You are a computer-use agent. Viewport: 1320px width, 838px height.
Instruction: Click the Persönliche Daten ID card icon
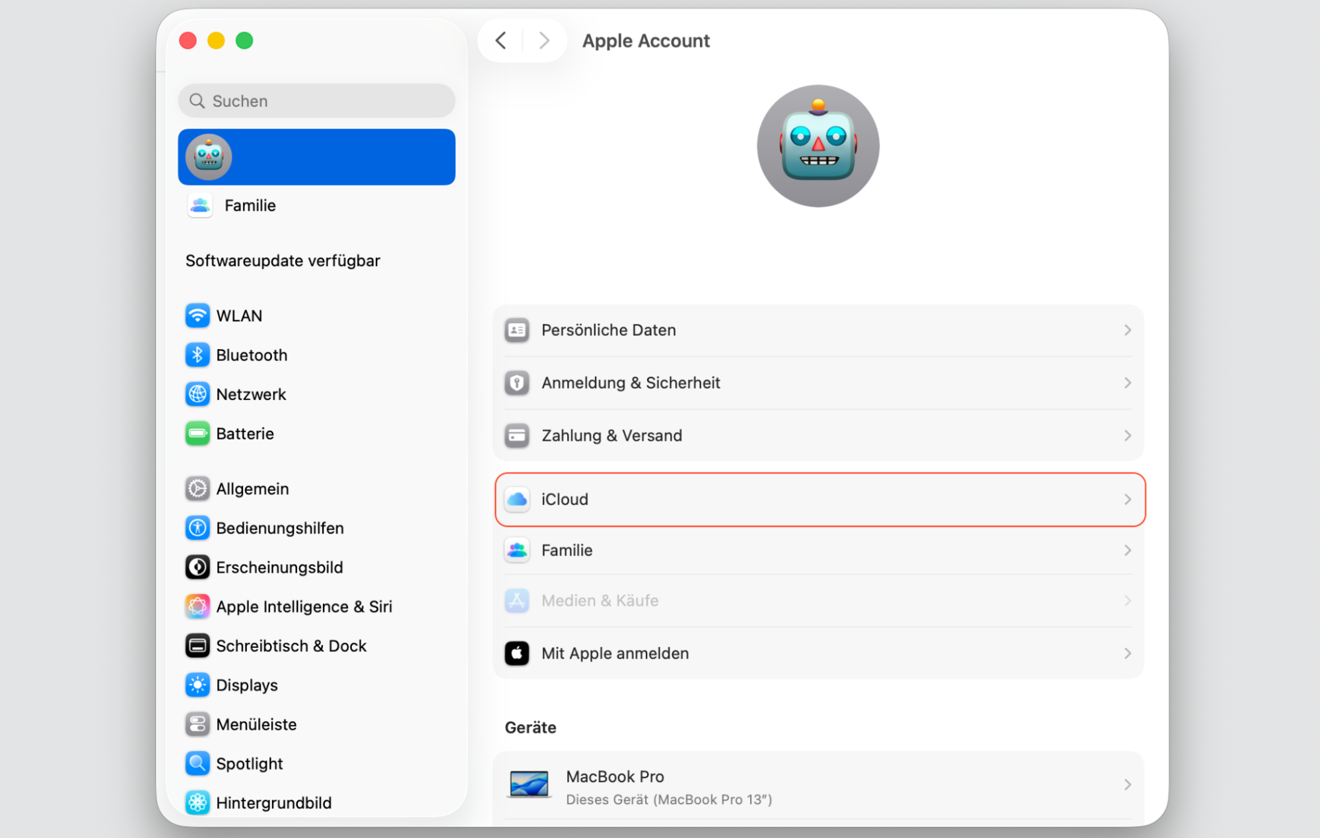click(x=517, y=330)
